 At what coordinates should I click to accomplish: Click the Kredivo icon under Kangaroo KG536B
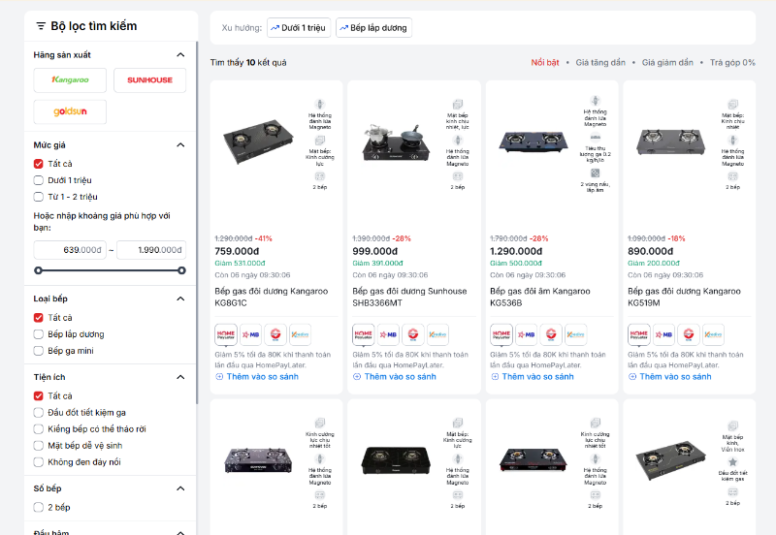576,335
